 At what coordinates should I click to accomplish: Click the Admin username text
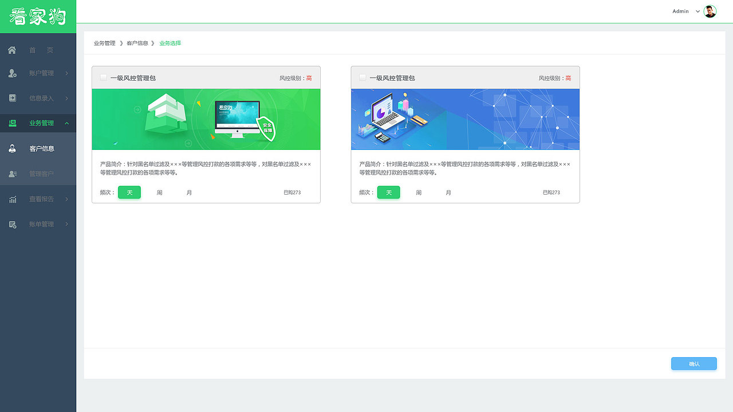pos(680,11)
